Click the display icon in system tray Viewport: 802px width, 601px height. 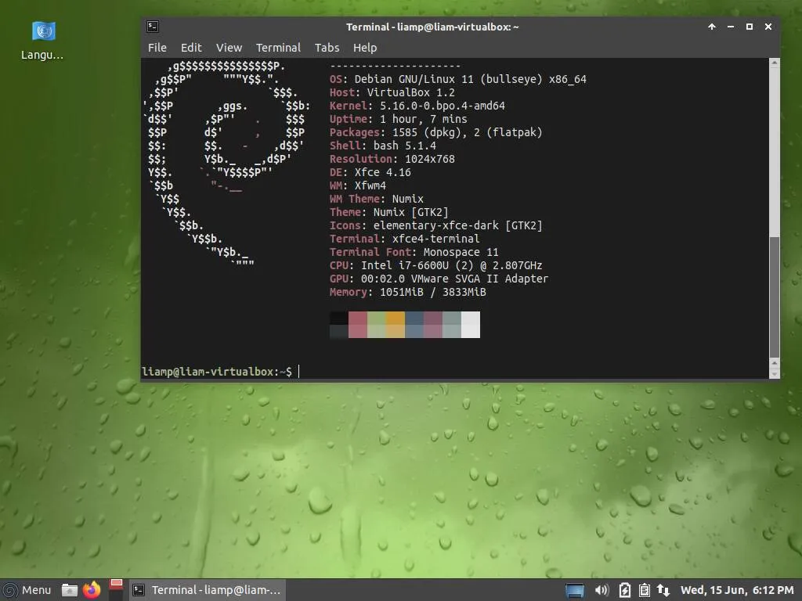(574, 591)
